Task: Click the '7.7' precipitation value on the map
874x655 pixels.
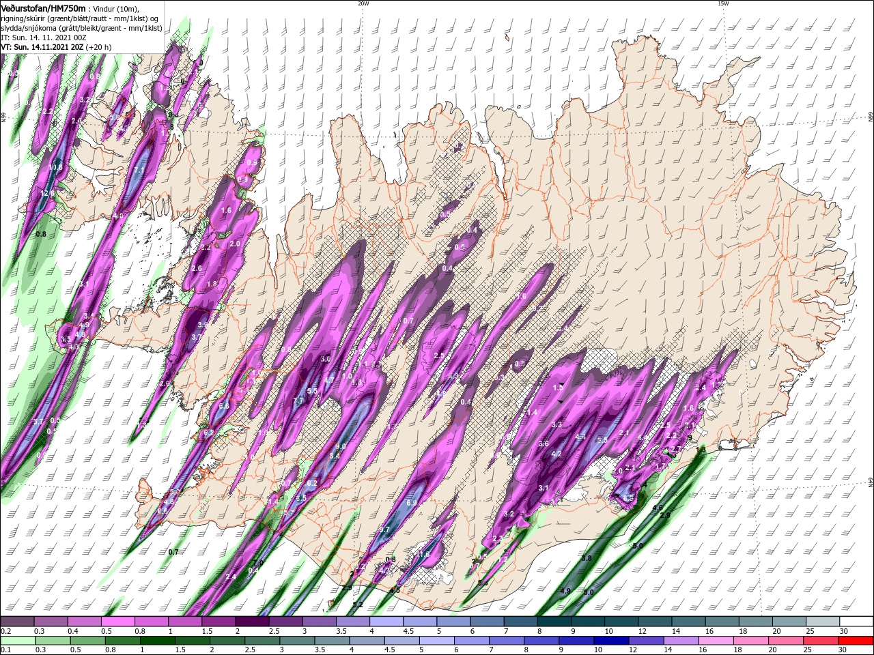Action: pyautogui.click(x=298, y=401)
